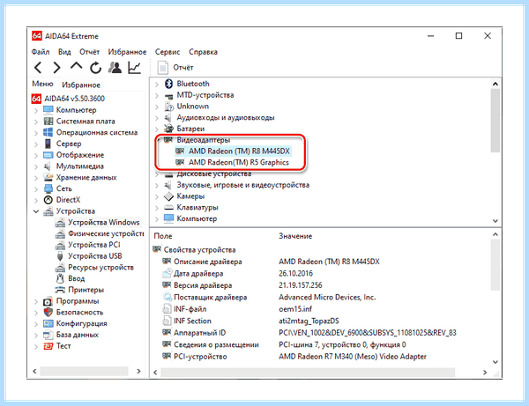Click the Версия драйвера value 21.19.157.256
Screen dimensions: 529x406
[x=301, y=285]
